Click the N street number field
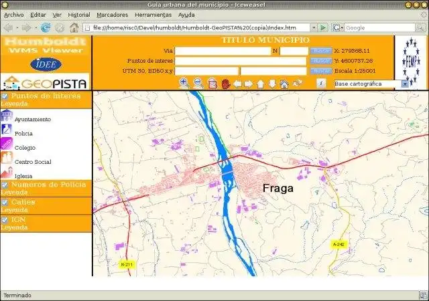The height and width of the screenshot is (301, 429). coord(294,51)
